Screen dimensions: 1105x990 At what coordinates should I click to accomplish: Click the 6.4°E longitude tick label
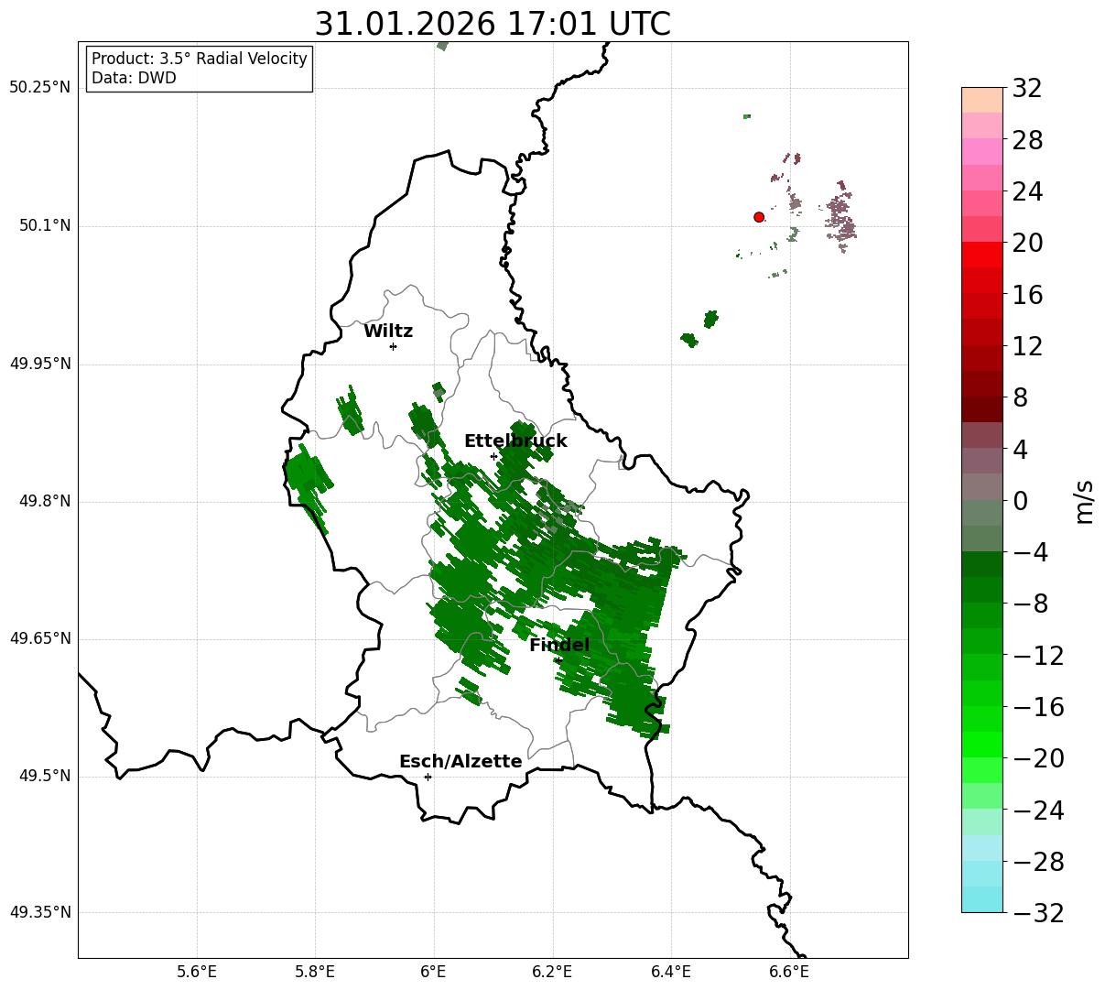671,972
